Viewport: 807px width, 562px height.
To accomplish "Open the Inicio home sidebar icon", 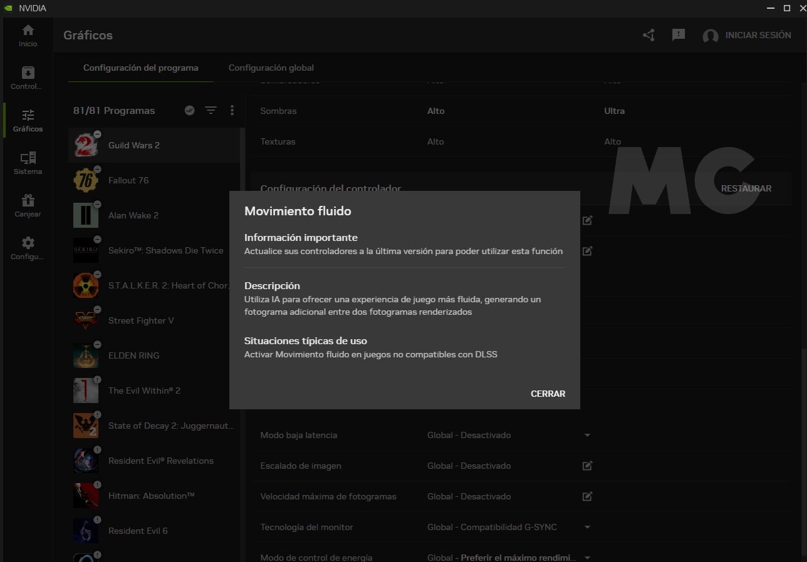I will pyautogui.click(x=28, y=35).
